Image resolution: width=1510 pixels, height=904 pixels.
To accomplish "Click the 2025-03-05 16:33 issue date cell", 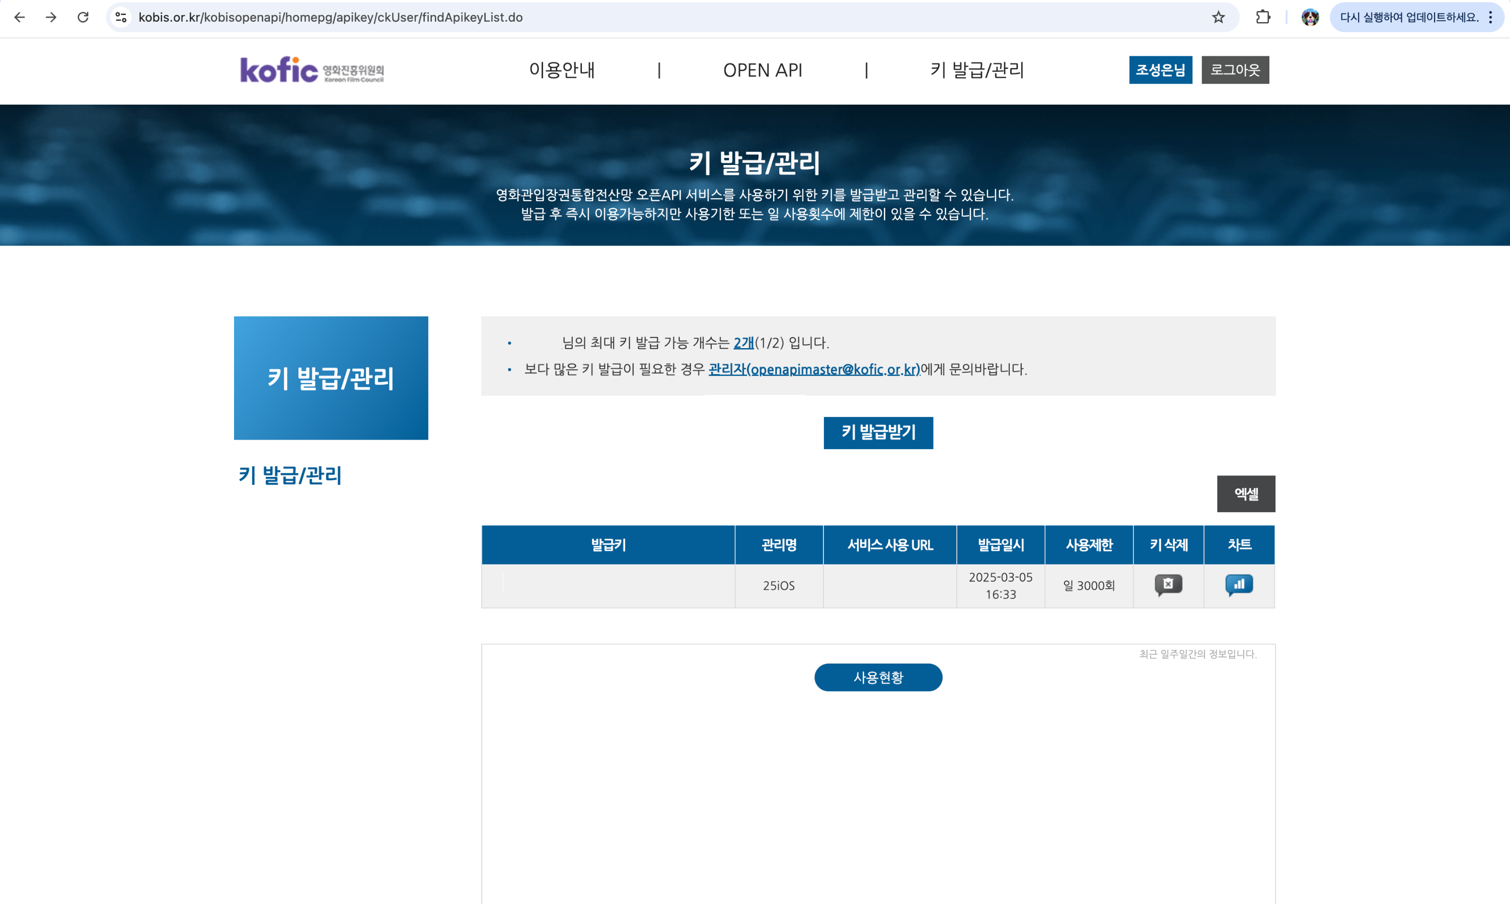I will pyautogui.click(x=1001, y=586).
